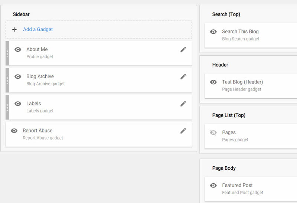This screenshot has width=297, height=203.
Task: Grab the About Me gadget drag handle
Action: [x=7, y=53]
